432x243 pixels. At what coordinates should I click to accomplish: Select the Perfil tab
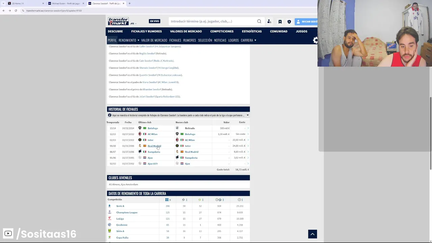pyautogui.click(x=112, y=40)
